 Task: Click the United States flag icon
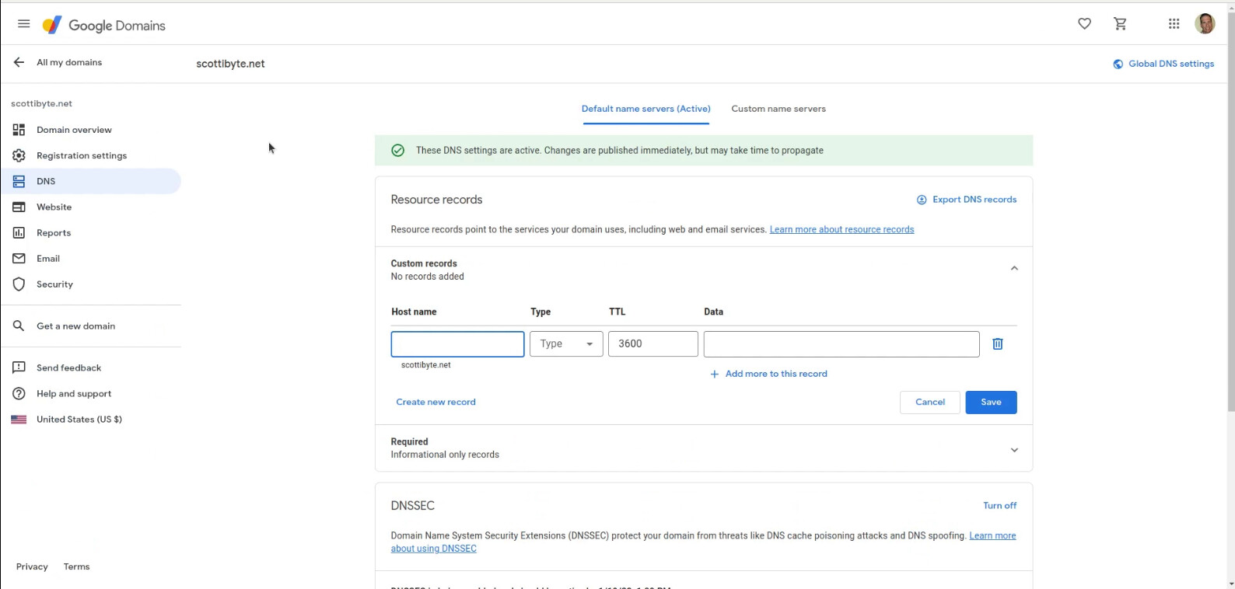19,419
